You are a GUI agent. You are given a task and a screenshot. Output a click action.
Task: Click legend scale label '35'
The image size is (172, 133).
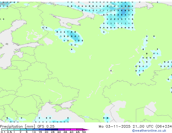65,132
